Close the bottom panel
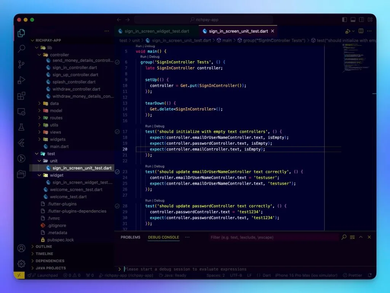 pos(369,237)
